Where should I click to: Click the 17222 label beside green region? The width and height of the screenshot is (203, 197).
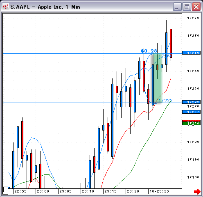click(x=165, y=101)
